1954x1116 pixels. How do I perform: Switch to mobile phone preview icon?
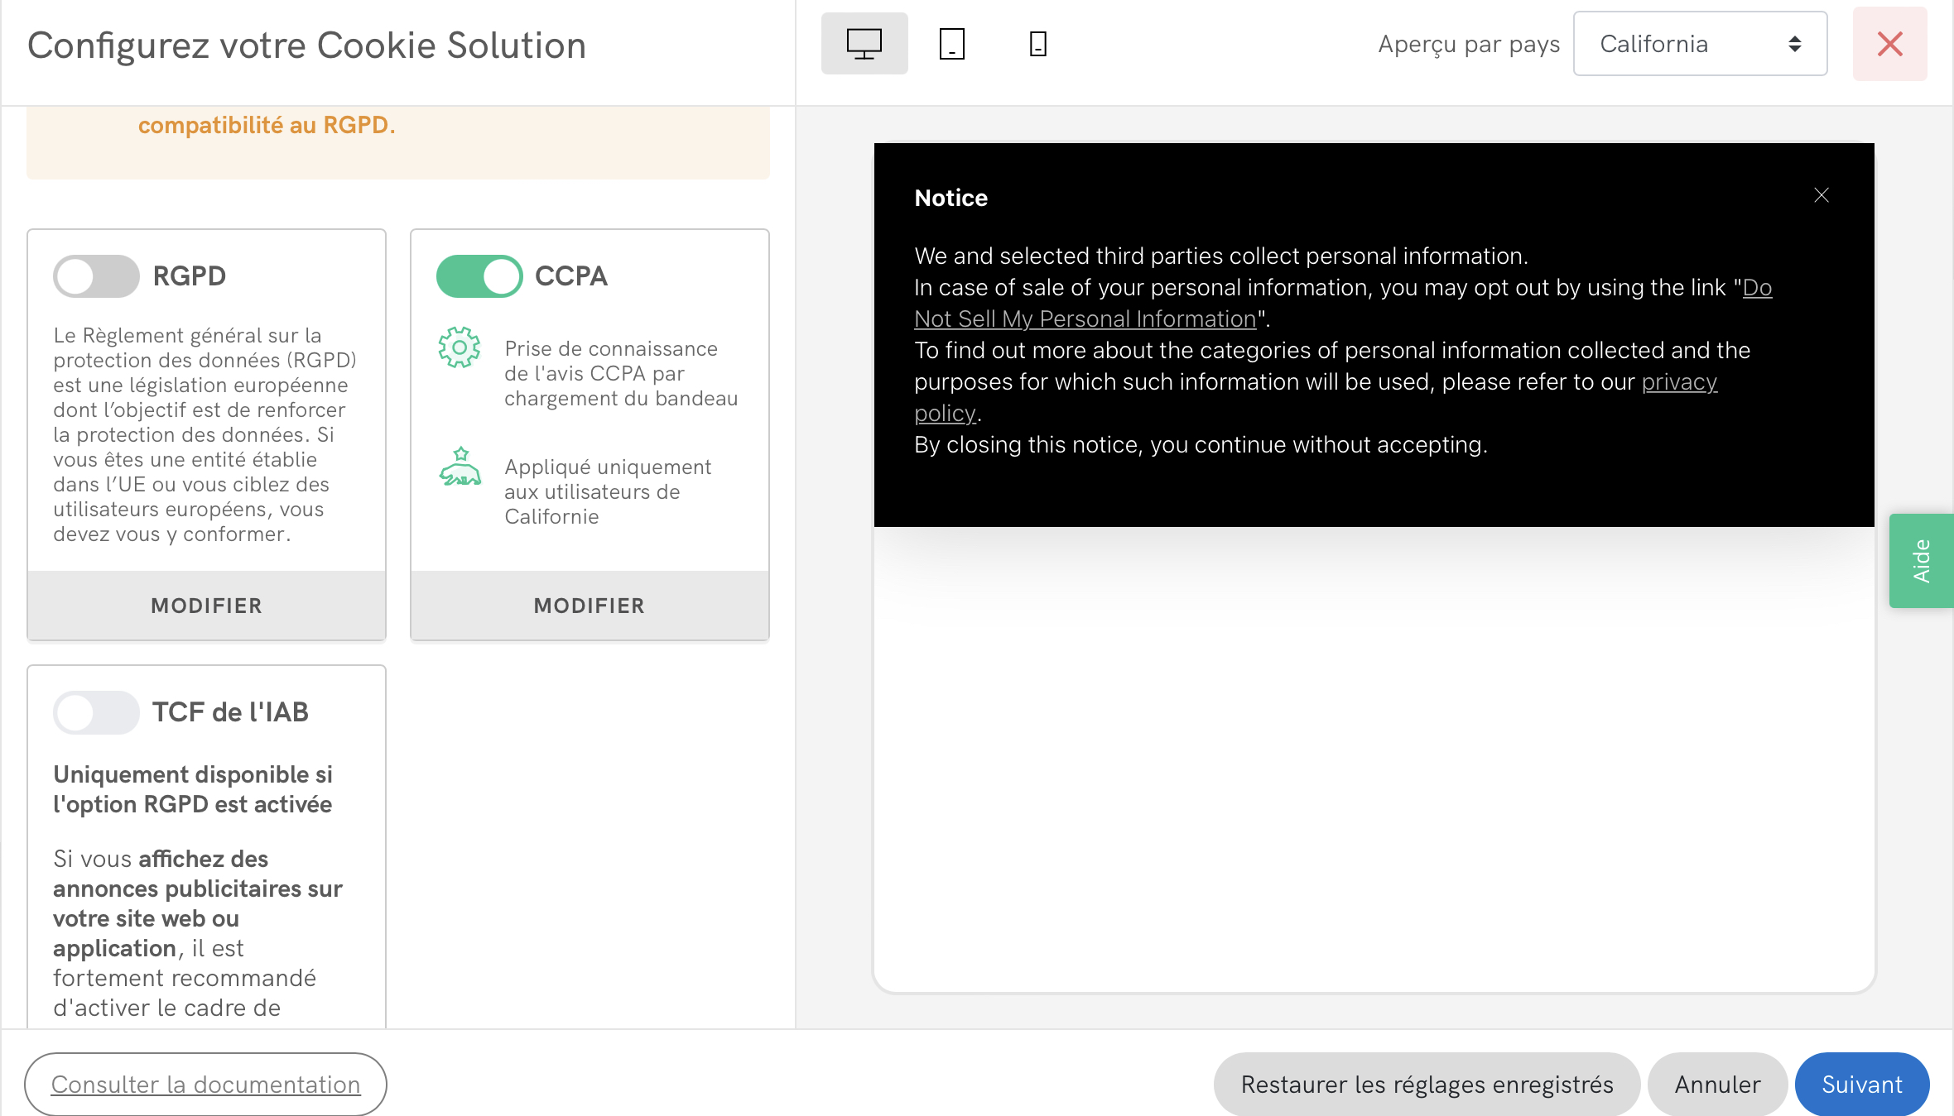tap(1037, 44)
